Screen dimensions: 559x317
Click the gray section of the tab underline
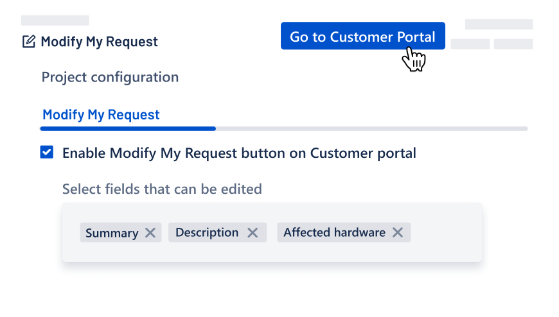pyautogui.click(x=371, y=128)
